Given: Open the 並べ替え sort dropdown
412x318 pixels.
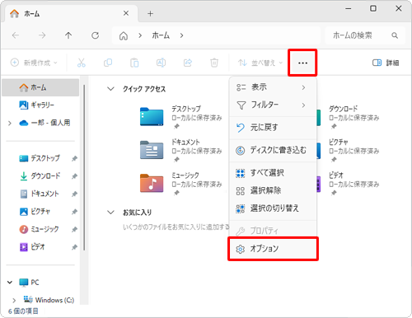Looking at the screenshot, I should click(260, 63).
